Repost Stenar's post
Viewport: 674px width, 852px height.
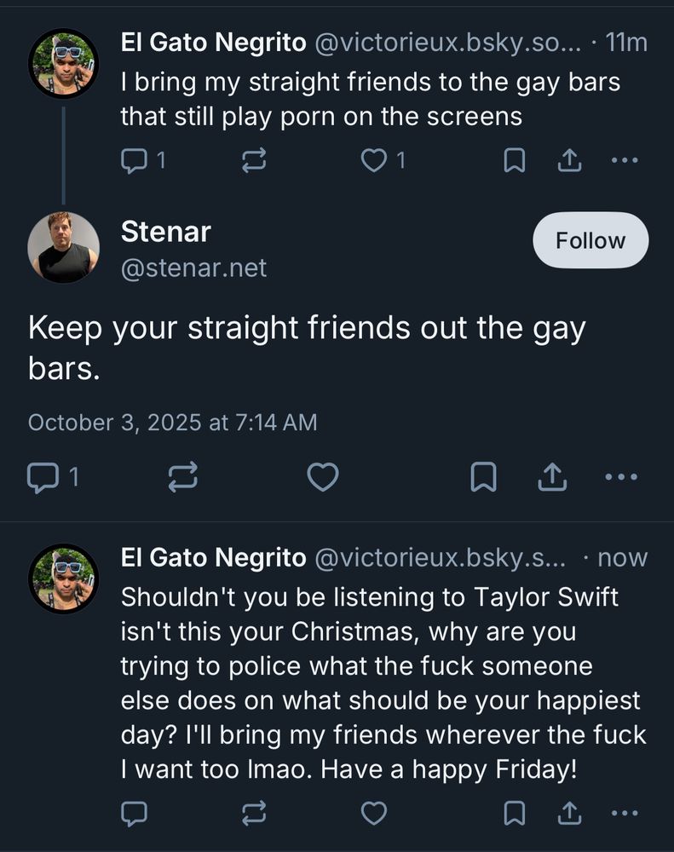pos(183,478)
